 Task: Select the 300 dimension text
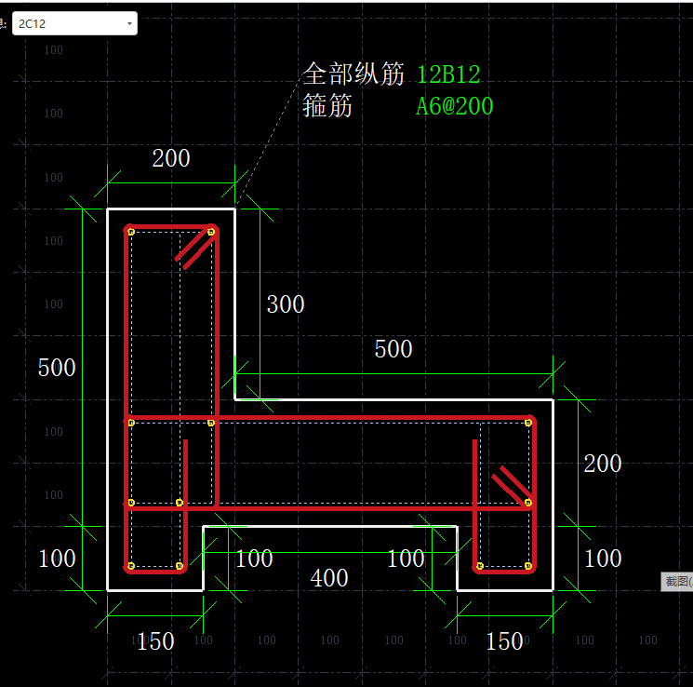pos(286,304)
